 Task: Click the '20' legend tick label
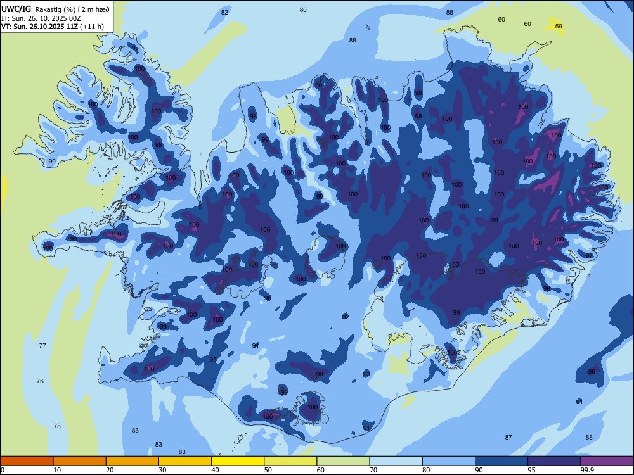coord(110,470)
